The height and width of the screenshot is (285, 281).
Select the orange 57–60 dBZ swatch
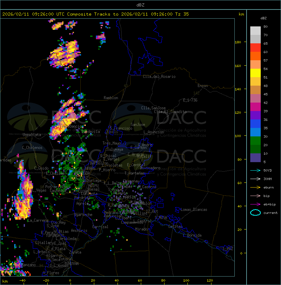point(255,56)
